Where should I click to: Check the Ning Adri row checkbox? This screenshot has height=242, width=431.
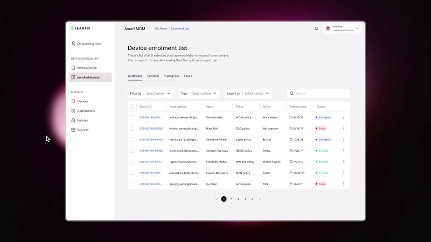(132, 129)
